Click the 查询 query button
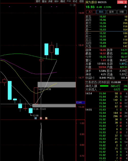 coord(111,12)
